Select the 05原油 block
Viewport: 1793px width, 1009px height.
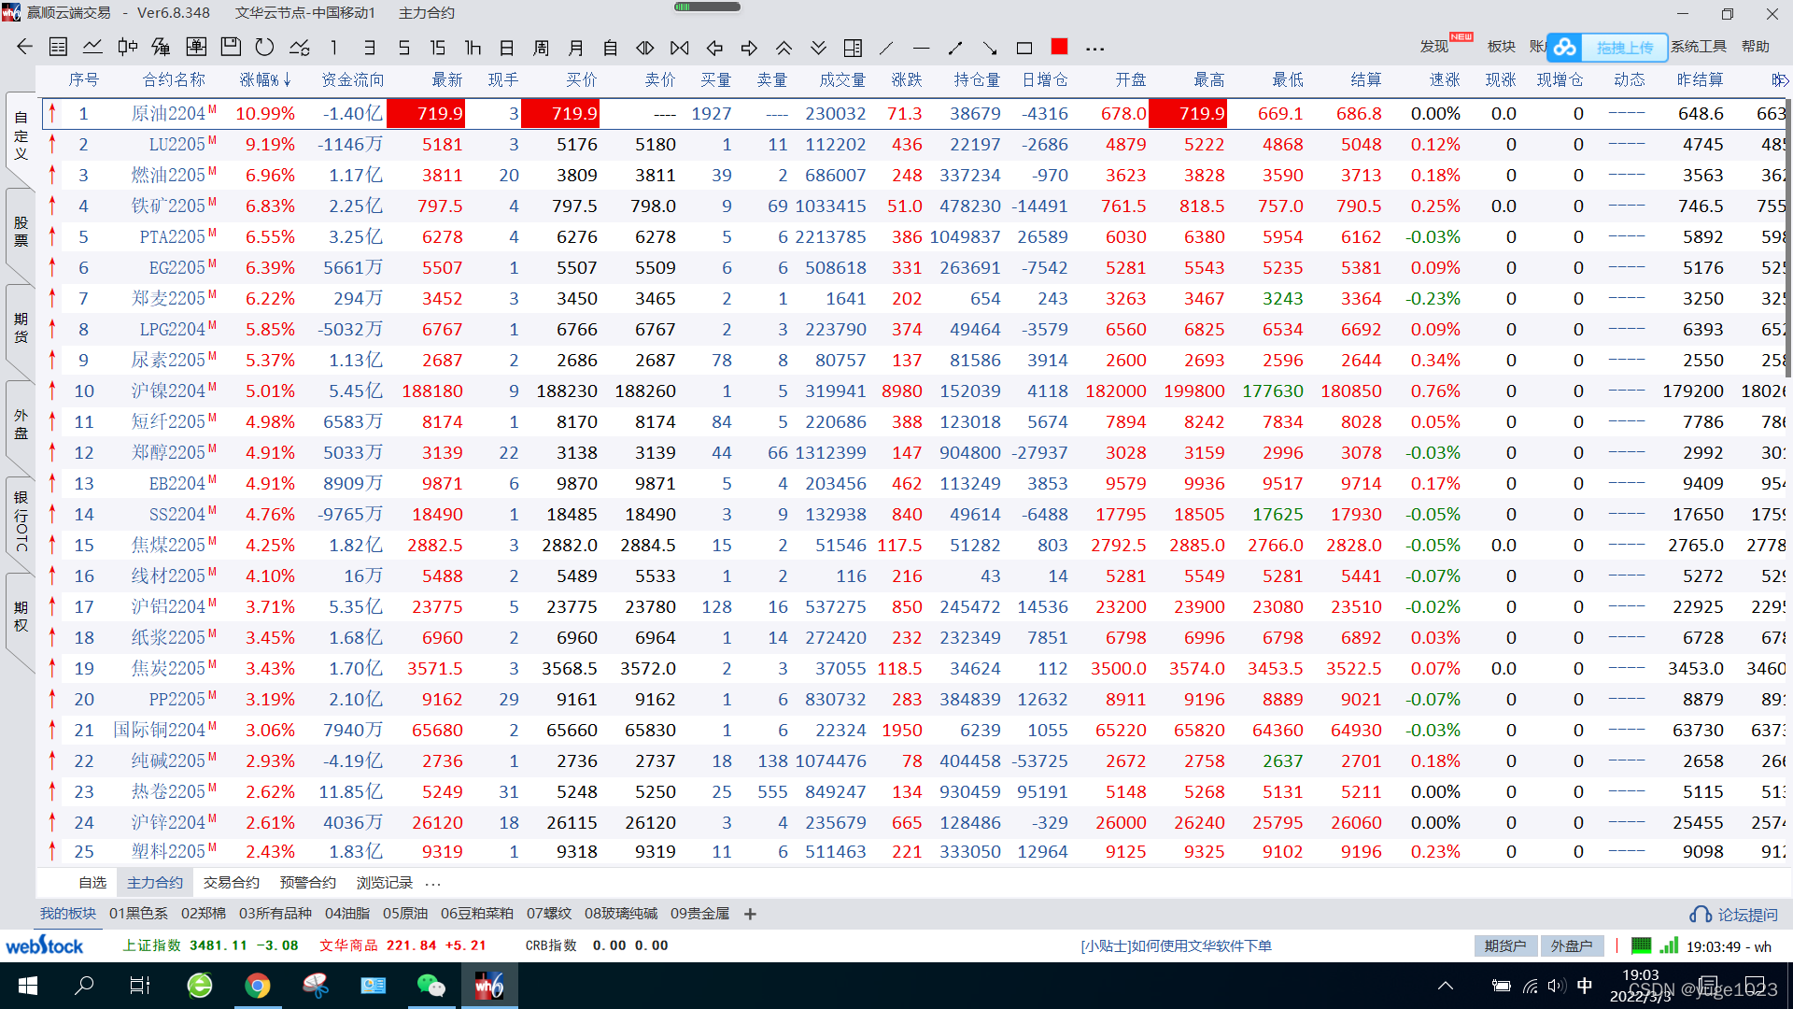pyautogui.click(x=405, y=914)
